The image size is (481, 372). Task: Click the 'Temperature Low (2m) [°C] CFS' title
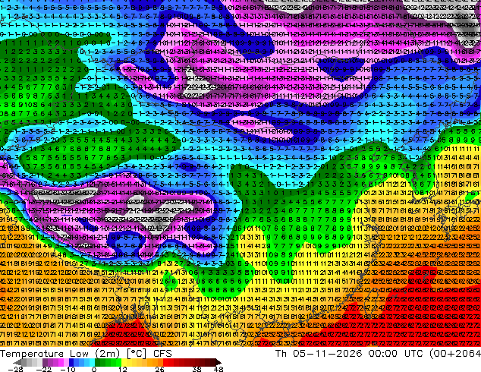[x=86, y=354]
